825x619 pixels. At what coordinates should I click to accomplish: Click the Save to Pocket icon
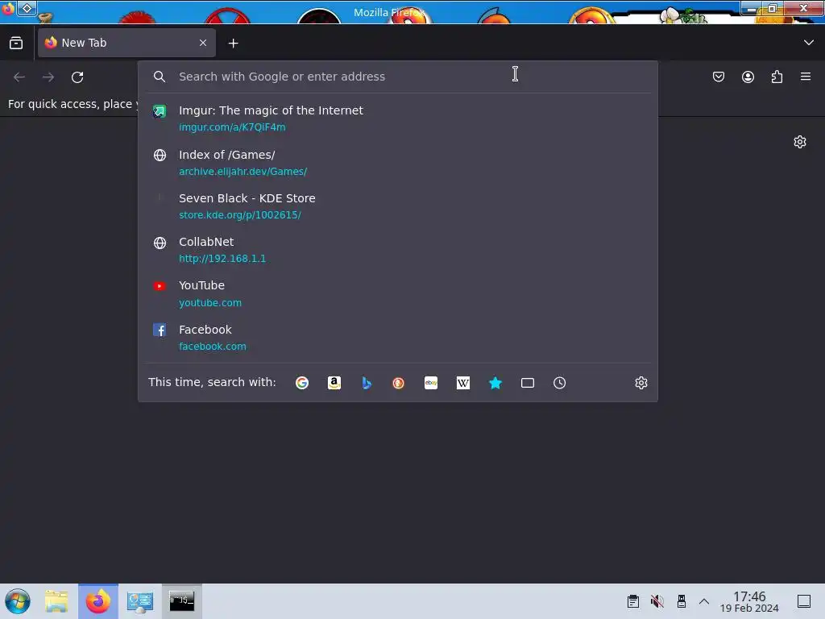[718, 77]
